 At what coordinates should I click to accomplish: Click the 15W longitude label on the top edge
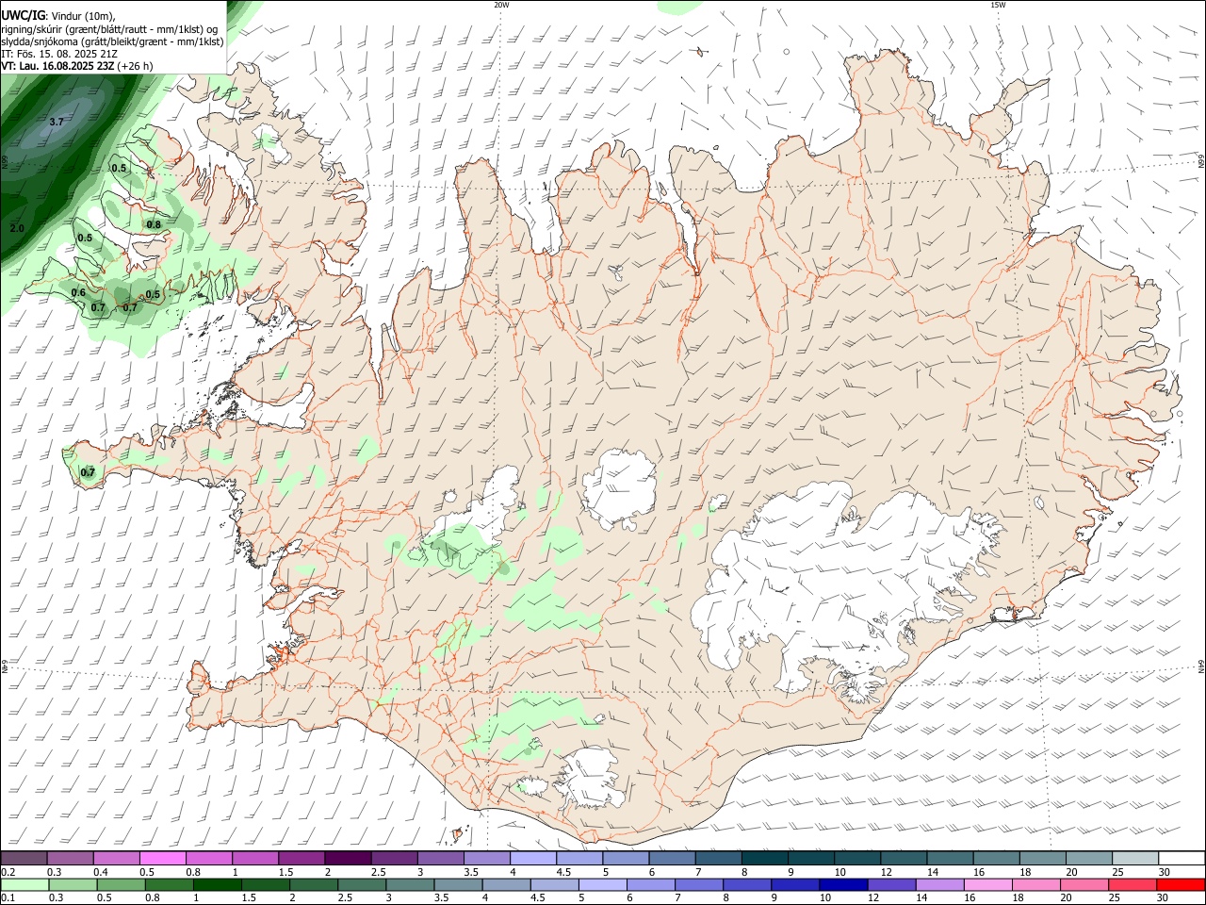click(x=998, y=5)
